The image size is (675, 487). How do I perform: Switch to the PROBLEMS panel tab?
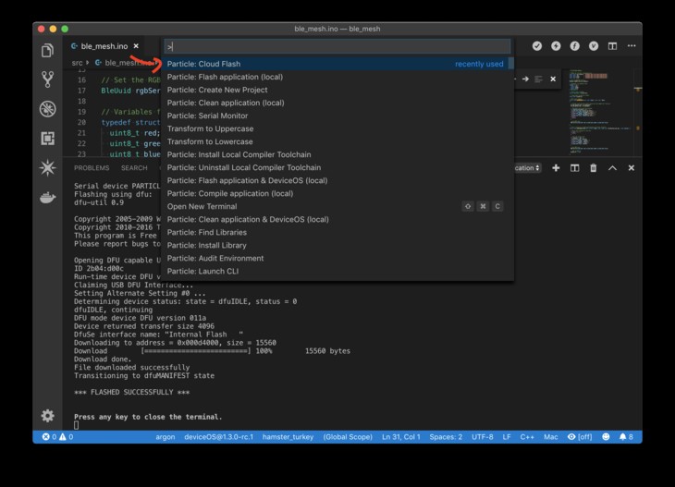pos(92,168)
